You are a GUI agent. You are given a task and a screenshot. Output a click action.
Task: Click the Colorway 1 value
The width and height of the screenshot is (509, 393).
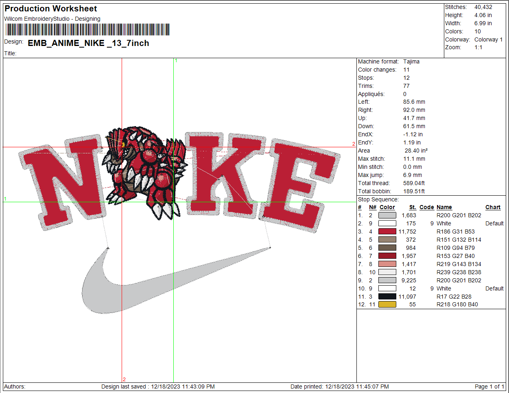click(488, 39)
